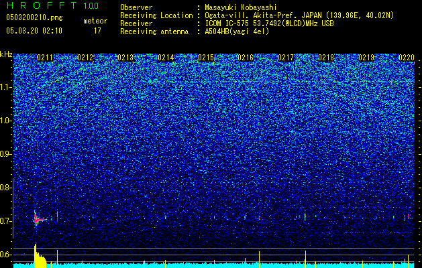Click the 0220 time marker
This screenshot has width=422, height=268.
(x=407, y=58)
